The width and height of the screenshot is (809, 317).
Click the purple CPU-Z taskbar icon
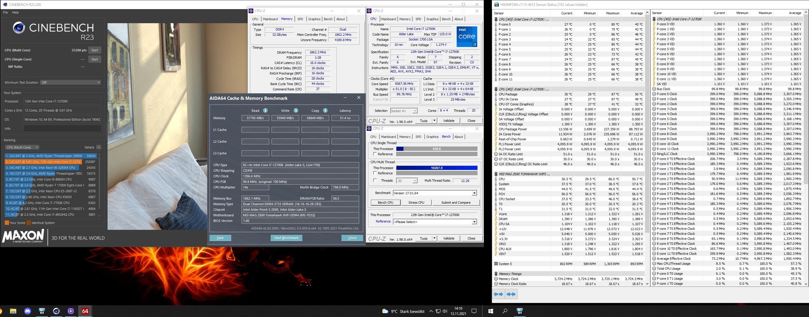(71, 311)
